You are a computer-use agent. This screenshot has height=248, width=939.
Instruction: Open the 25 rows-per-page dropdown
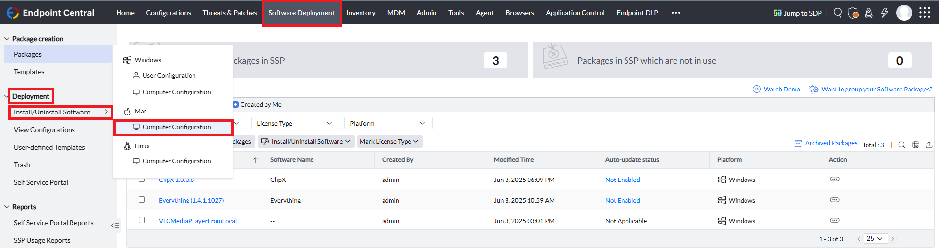click(874, 239)
